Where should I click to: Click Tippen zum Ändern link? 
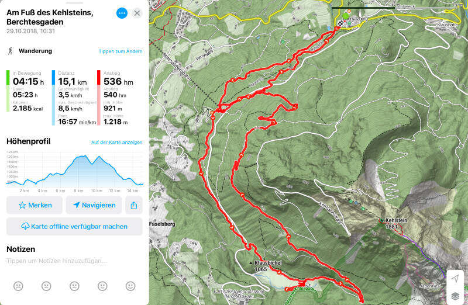(x=121, y=51)
